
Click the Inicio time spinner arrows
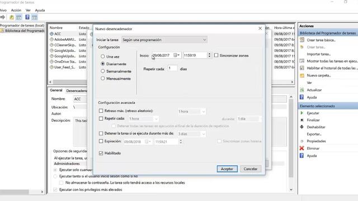(209, 55)
